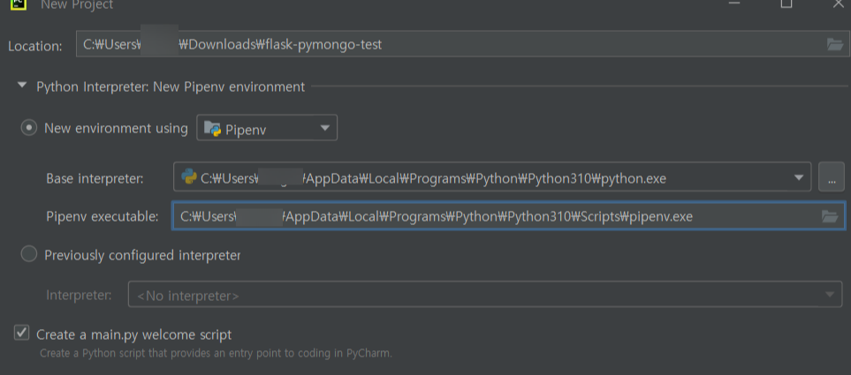The image size is (851, 375).
Task: Click the PyCharm logo in title bar
Action: (19, 4)
